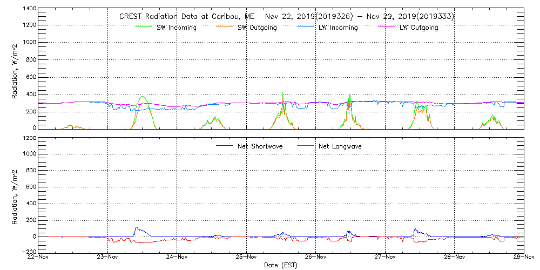Select the 24-Nov date tick label
This screenshot has width=540, height=270.
177,257
